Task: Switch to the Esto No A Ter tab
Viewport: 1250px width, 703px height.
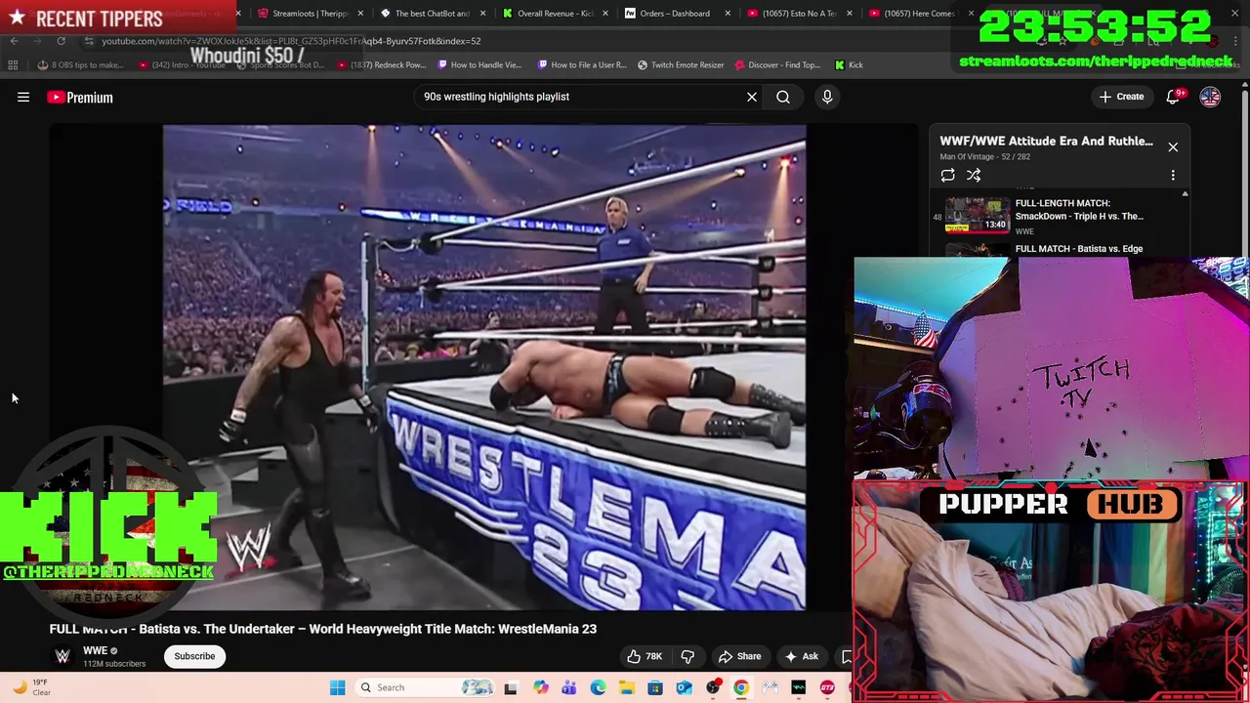Action: click(x=797, y=14)
